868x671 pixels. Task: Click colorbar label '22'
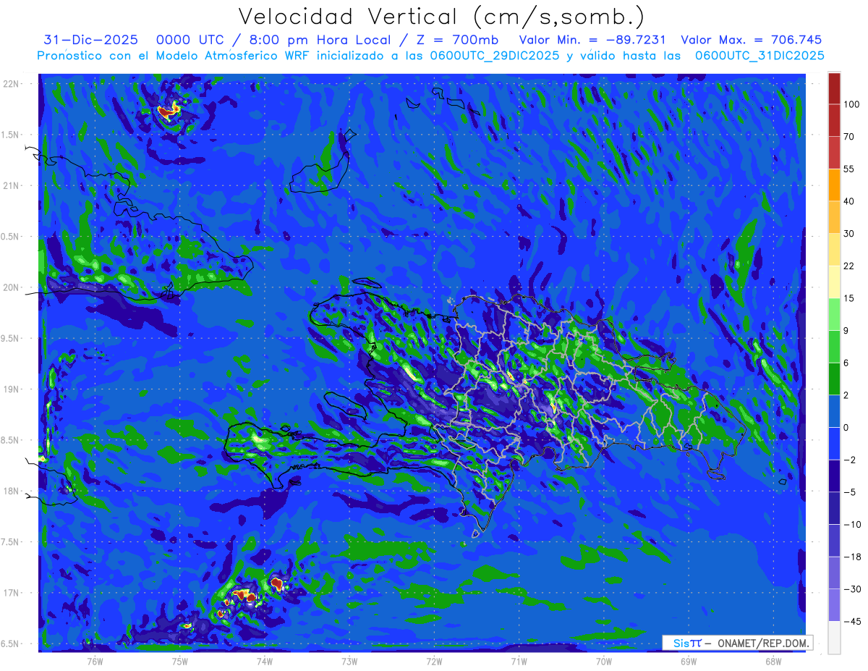(849, 266)
